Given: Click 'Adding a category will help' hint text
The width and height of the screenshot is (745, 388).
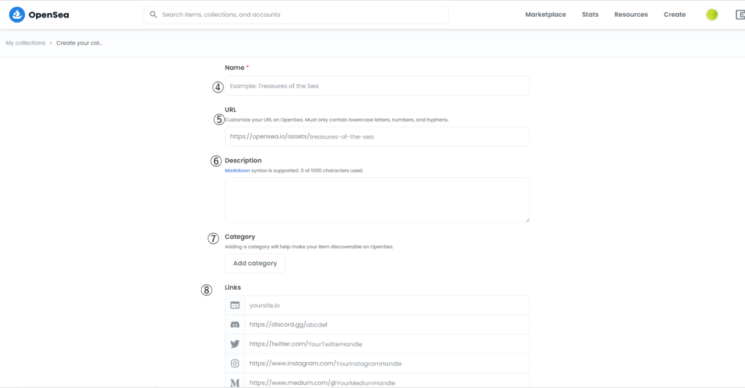Looking at the screenshot, I should click(x=309, y=247).
